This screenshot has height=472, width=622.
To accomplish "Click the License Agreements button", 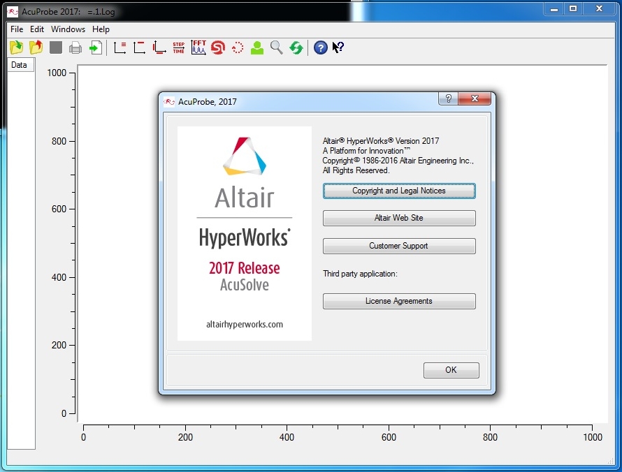I will click(x=399, y=301).
